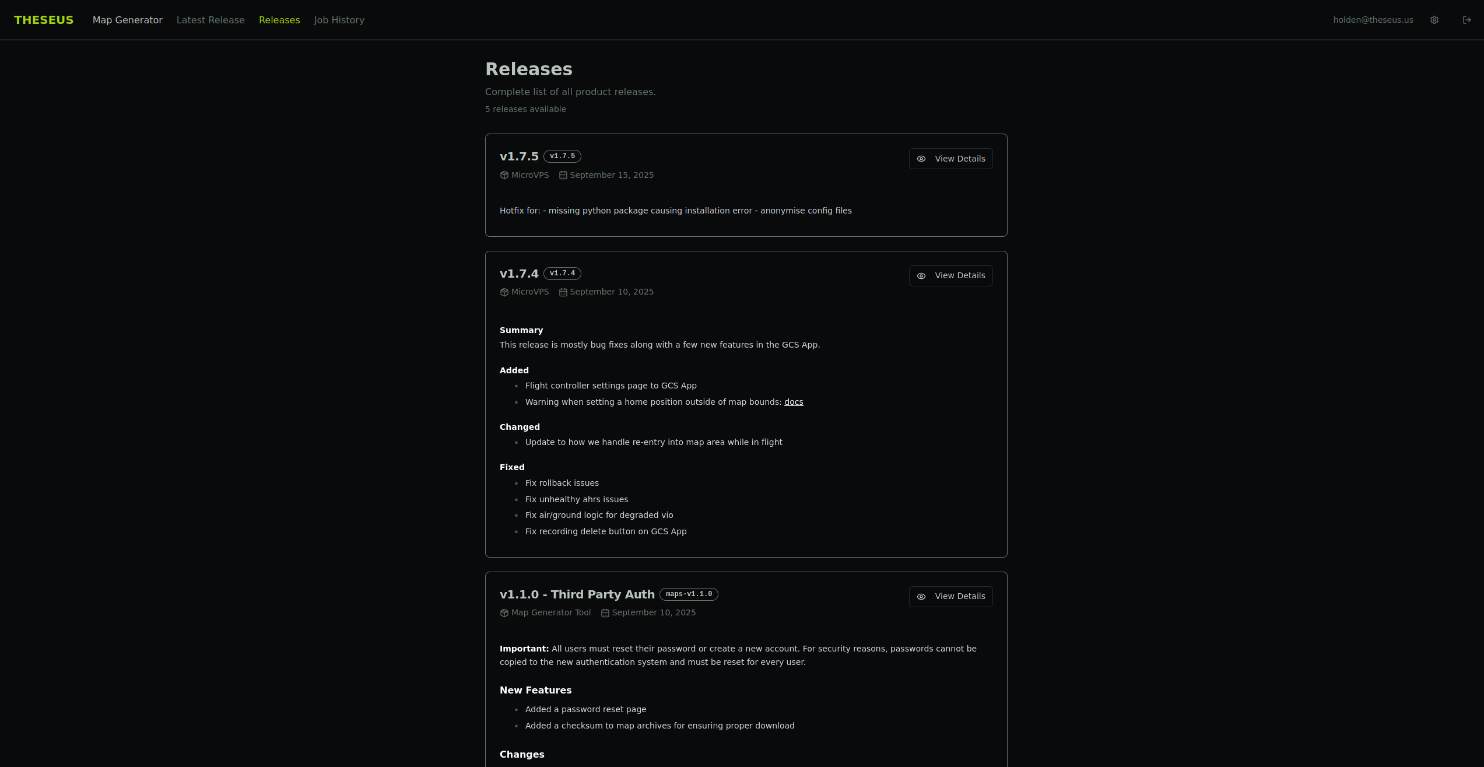Image resolution: width=1484 pixels, height=767 pixels.
Task: Select the Releases nav tab
Action: tap(279, 20)
